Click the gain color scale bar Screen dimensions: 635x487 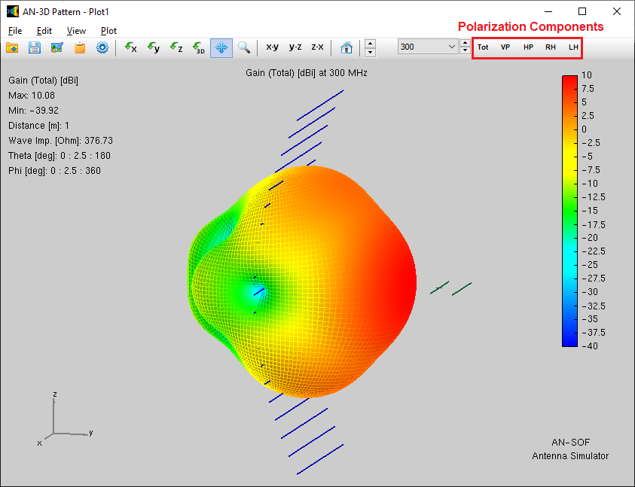pos(569,211)
